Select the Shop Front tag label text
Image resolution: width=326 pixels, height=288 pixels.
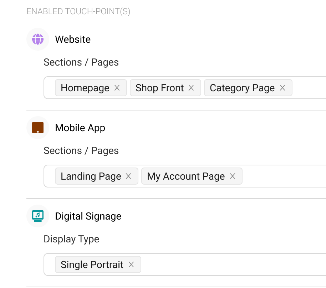coord(160,88)
